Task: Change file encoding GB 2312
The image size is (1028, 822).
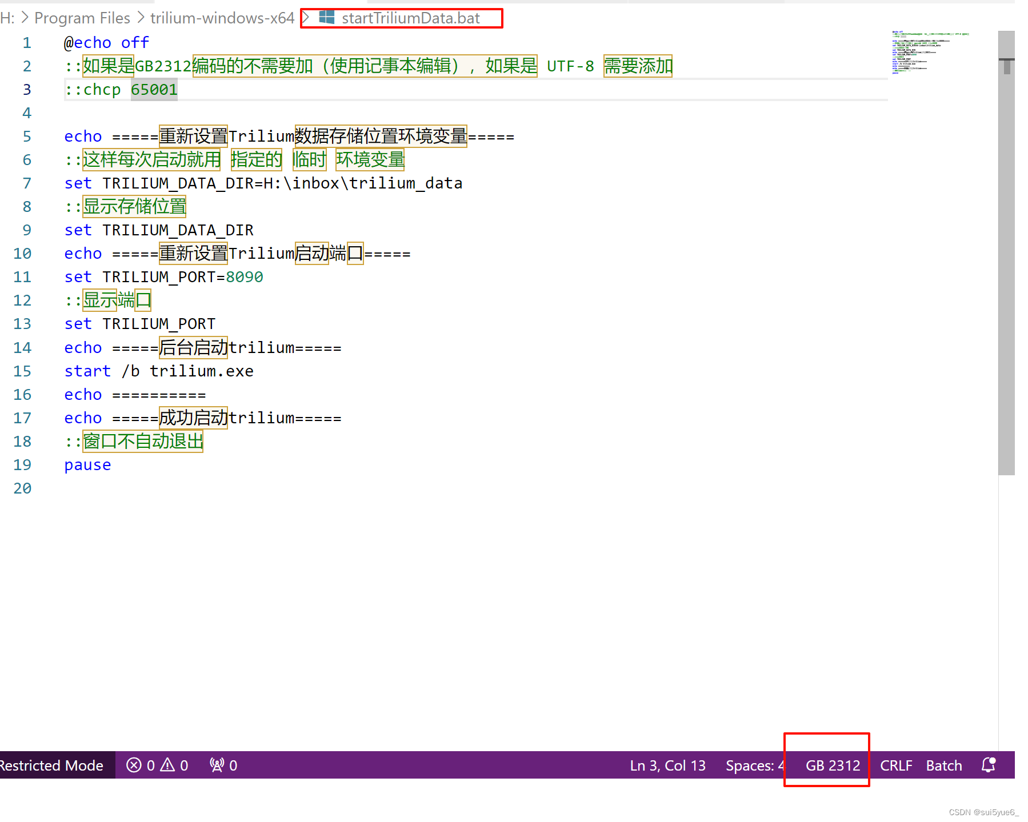Action: tap(833, 765)
